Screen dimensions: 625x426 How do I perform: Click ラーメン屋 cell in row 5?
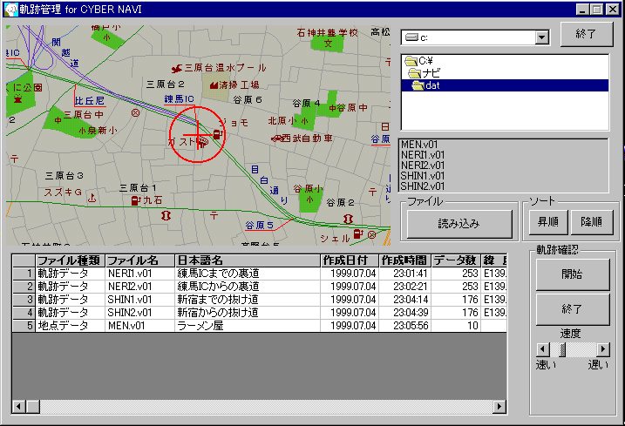(248, 326)
